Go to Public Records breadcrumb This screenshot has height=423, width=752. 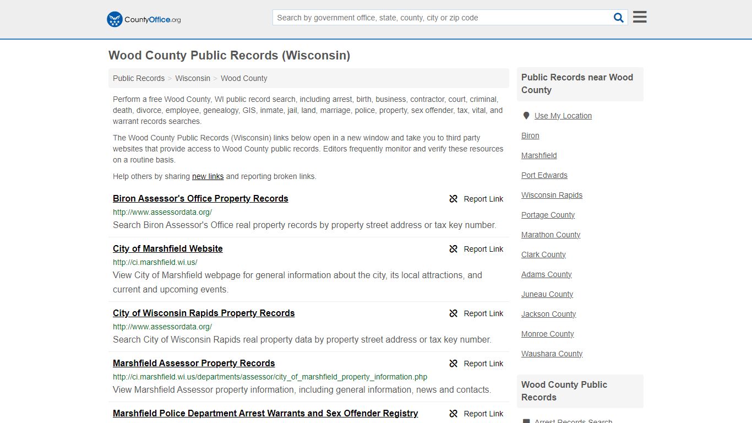point(139,78)
